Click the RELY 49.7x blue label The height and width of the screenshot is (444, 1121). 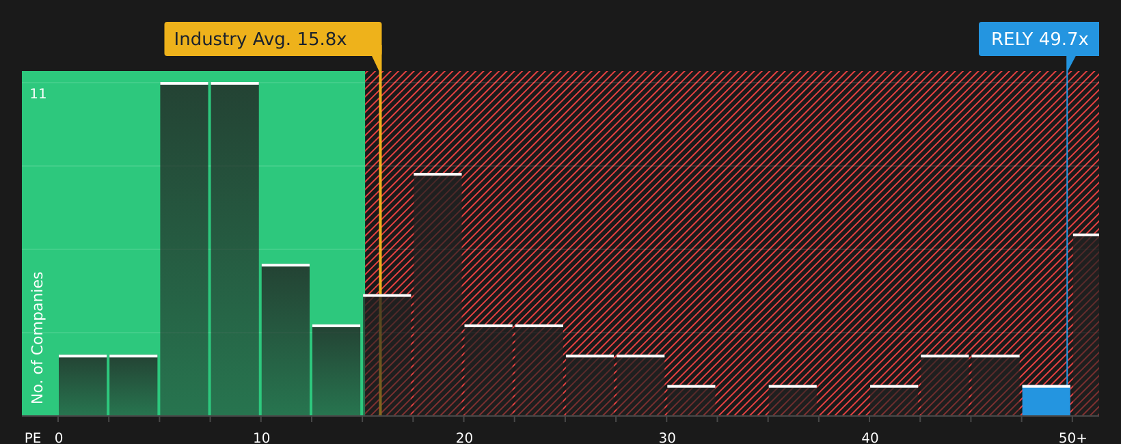pos(1038,39)
